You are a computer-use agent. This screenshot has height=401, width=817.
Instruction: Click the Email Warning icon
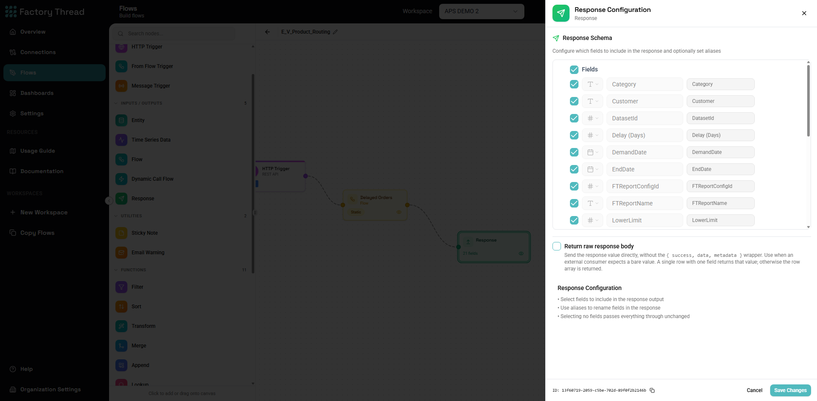[x=121, y=253]
